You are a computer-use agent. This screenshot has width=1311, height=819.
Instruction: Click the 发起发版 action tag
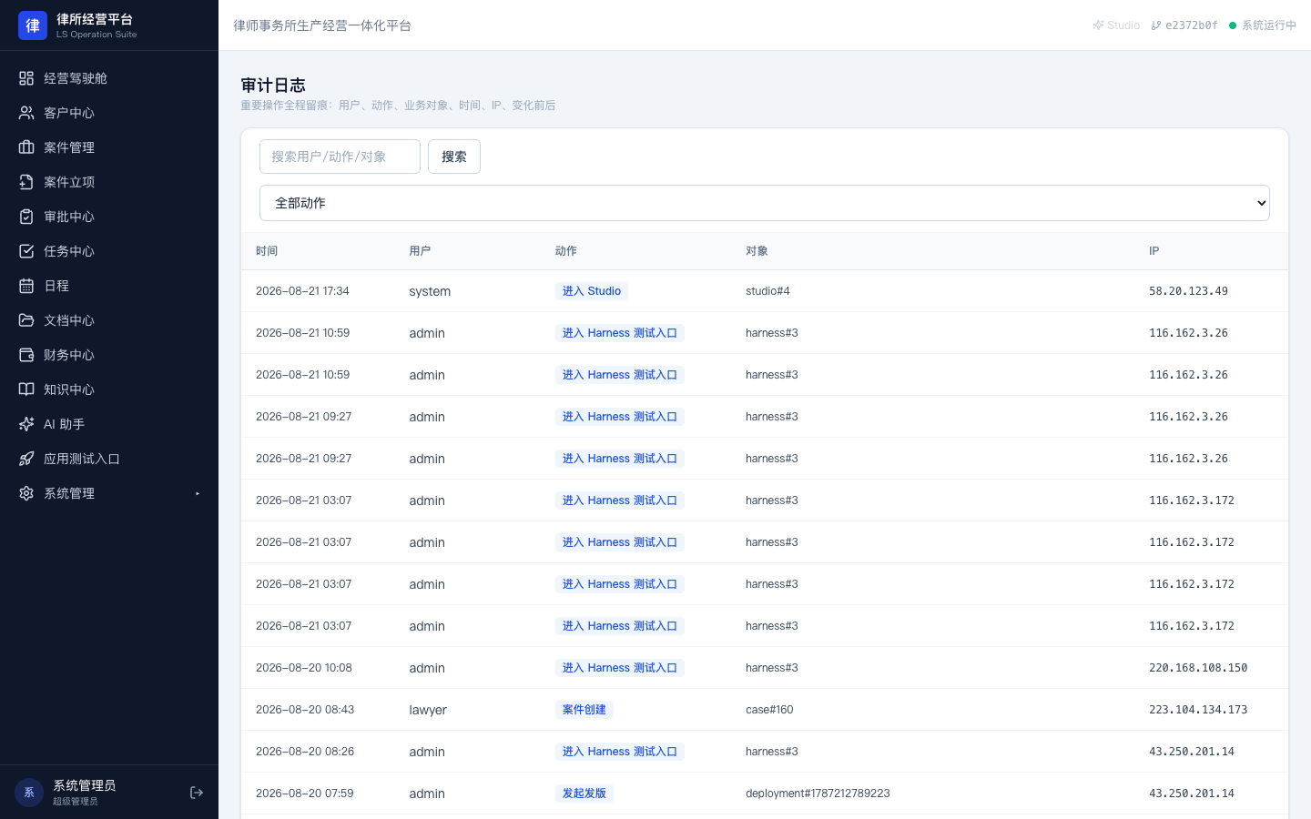584,794
